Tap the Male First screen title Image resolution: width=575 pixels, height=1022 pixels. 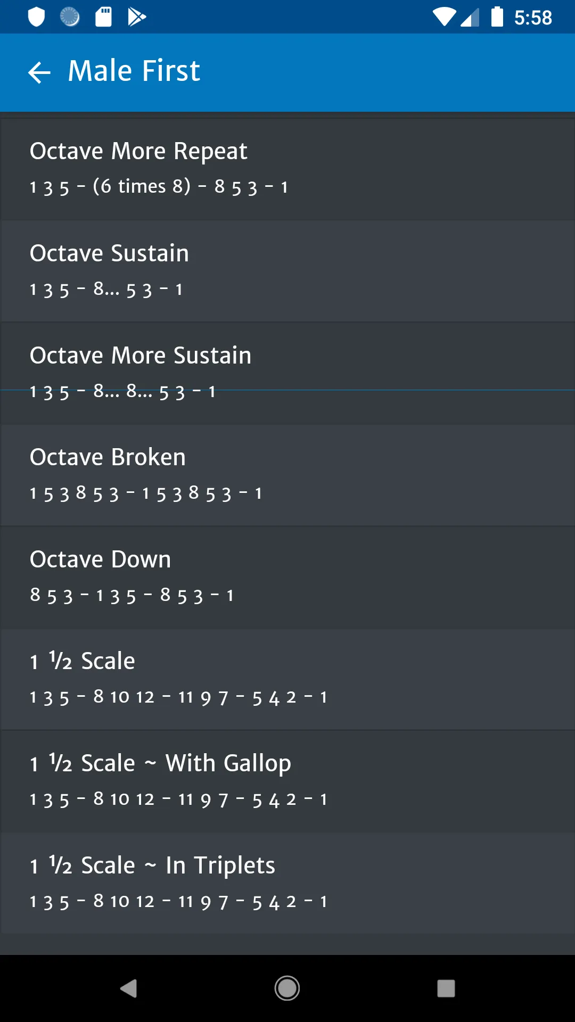click(134, 71)
